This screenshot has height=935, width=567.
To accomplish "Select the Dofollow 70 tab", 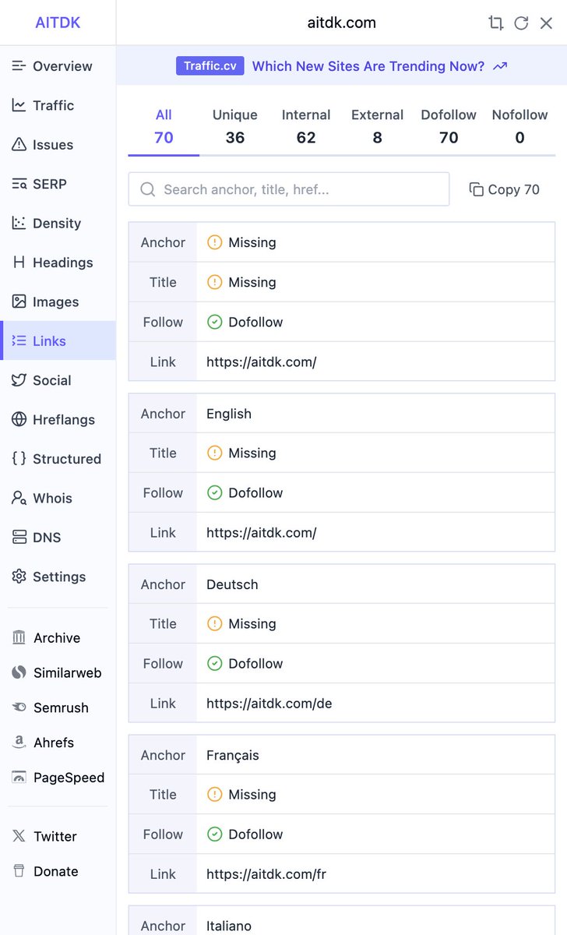I will (449, 126).
